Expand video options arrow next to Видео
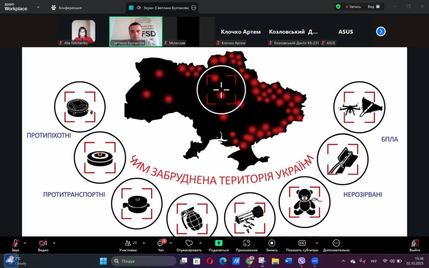Screen dimensions: 429x268 54,243
